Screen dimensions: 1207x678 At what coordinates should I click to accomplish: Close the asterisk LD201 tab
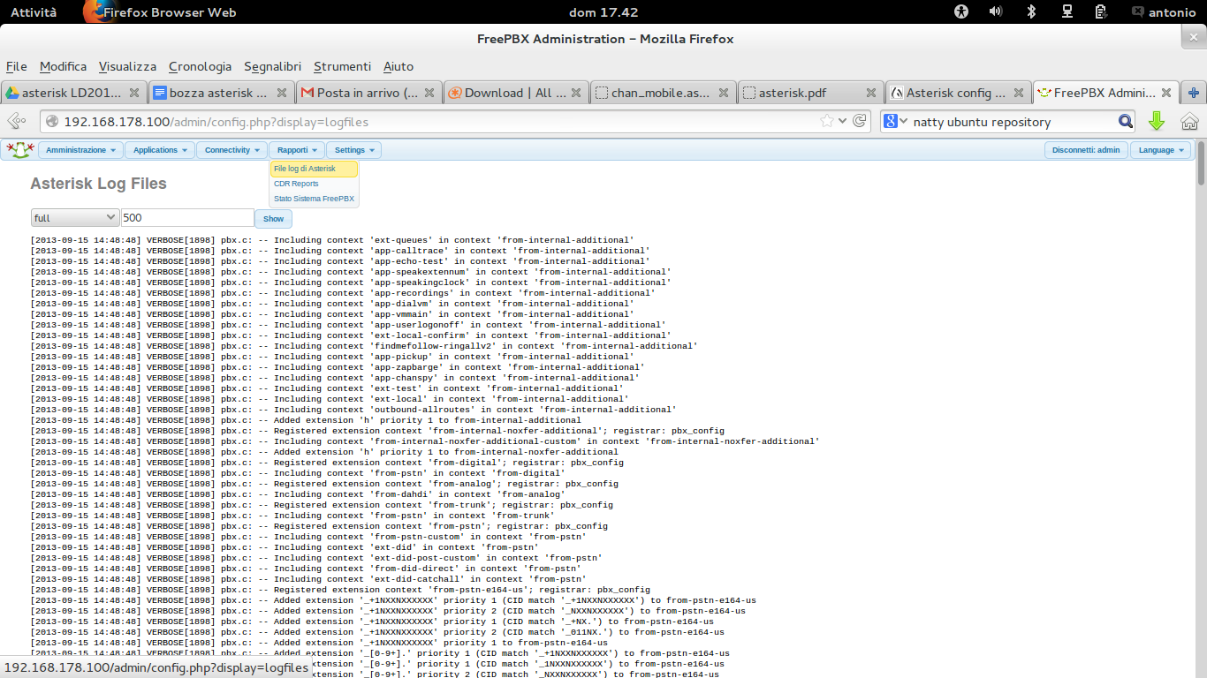coord(134,92)
